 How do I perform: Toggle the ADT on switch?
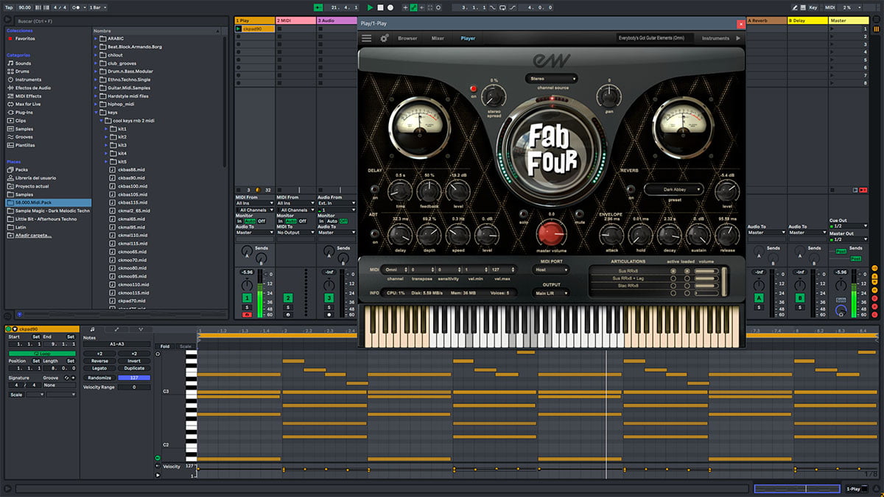375,234
